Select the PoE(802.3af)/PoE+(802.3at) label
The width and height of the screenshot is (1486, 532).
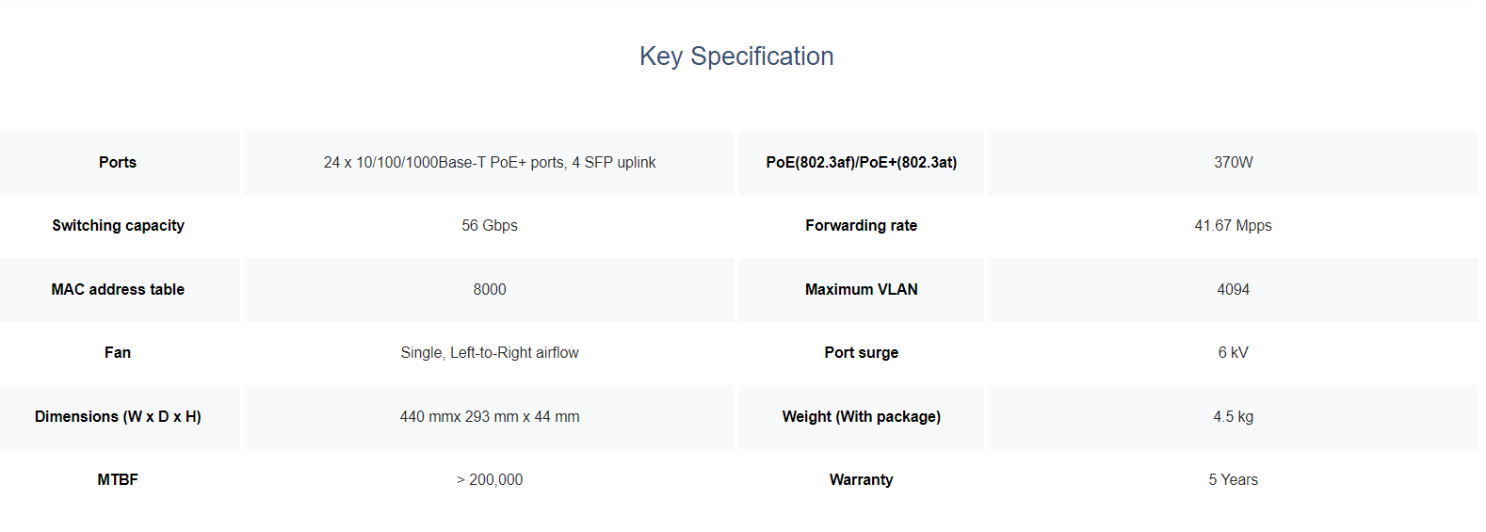pos(862,163)
